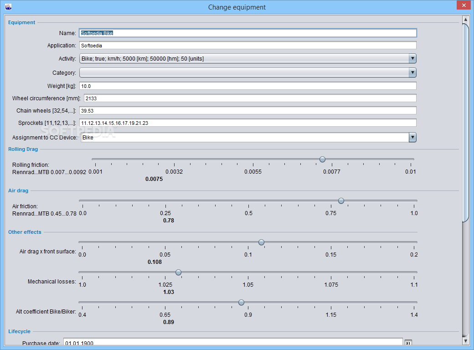The image size is (474, 350).
Task: Click the vertical scrollbar thumb
Action: click(x=465, y=123)
